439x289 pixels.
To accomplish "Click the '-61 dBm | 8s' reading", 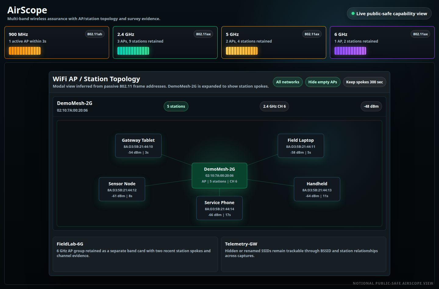I will [x=122, y=196].
